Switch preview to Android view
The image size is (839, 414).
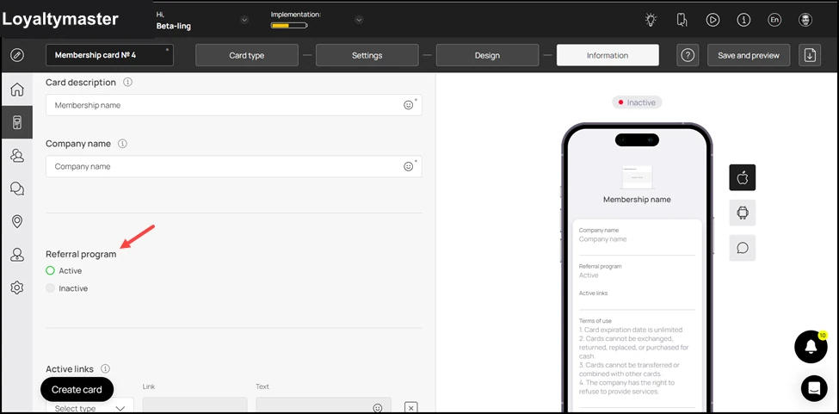pyautogui.click(x=742, y=213)
